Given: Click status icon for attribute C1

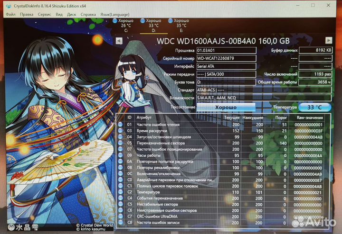Looking at the screenshot, I should click(120, 186).
